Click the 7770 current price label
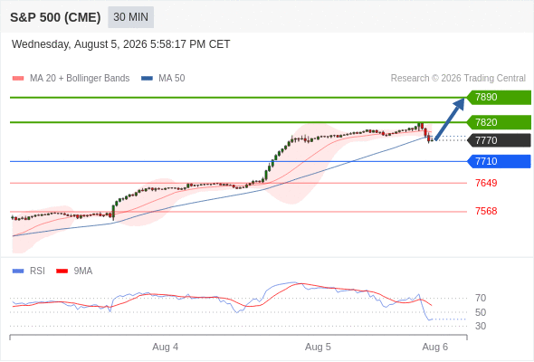 click(499, 140)
